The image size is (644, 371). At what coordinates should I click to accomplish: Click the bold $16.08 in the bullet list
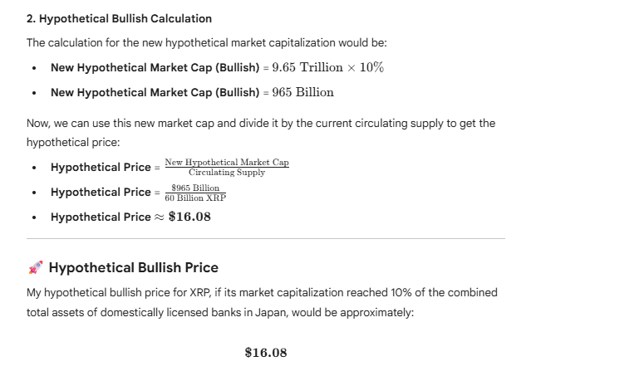click(x=189, y=217)
